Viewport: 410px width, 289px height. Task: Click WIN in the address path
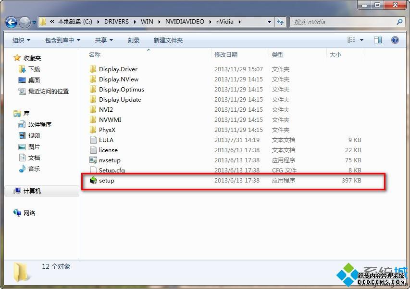click(147, 22)
